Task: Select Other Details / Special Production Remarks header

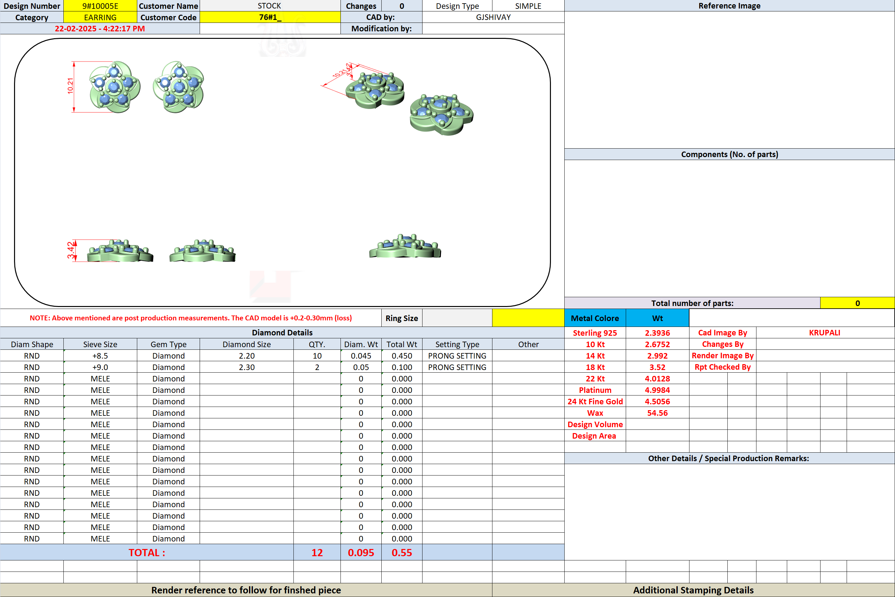Action: tap(729, 458)
